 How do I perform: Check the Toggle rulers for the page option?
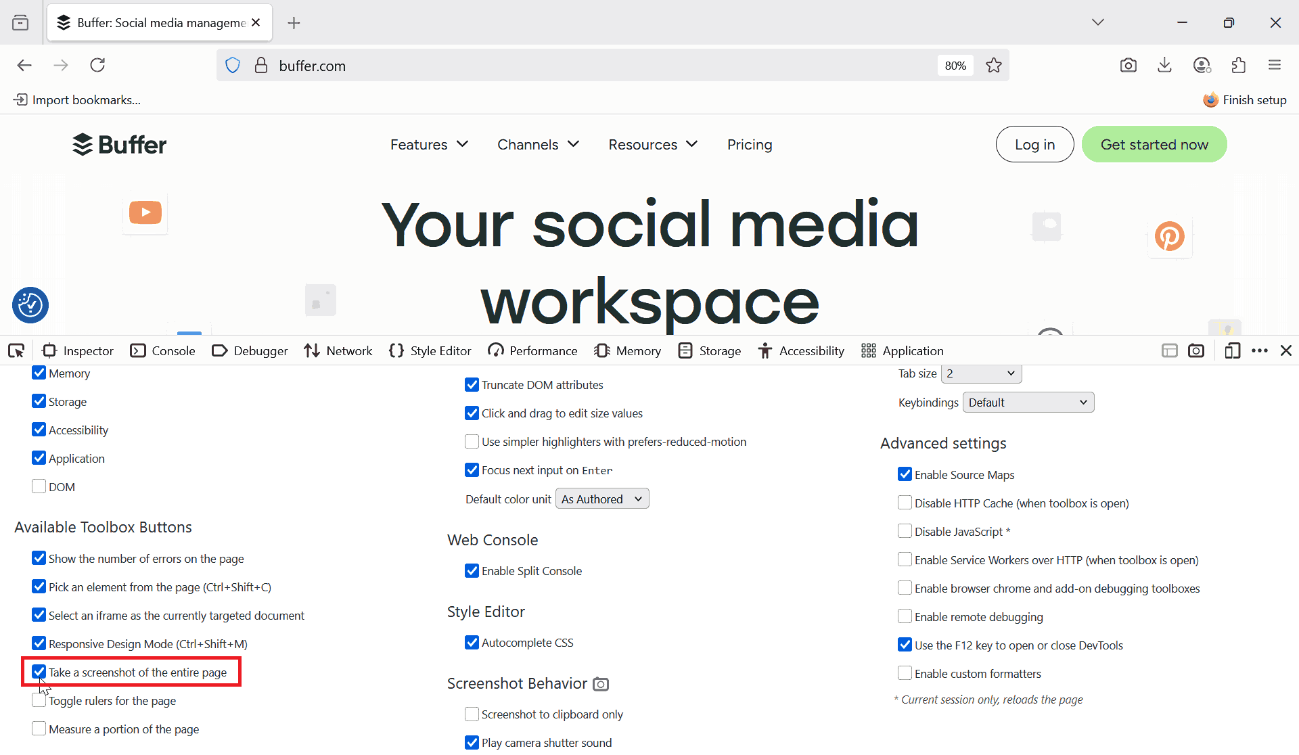(x=39, y=700)
